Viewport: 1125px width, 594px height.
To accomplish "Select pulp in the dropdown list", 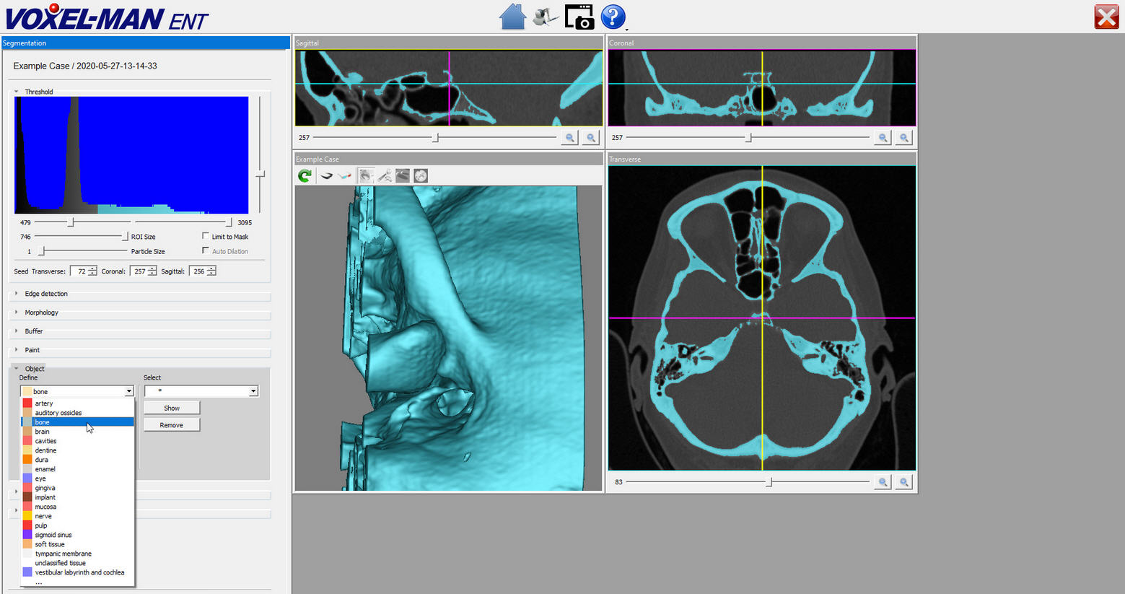I will 77,525.
